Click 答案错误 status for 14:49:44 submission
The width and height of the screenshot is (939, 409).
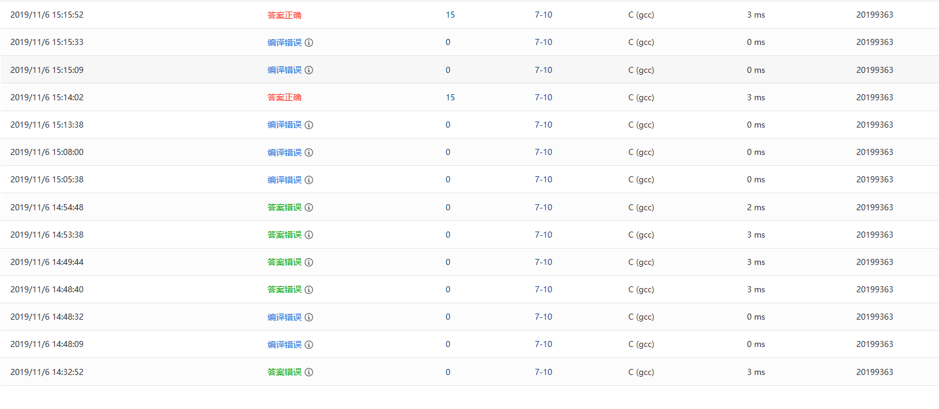coord(285,262)
